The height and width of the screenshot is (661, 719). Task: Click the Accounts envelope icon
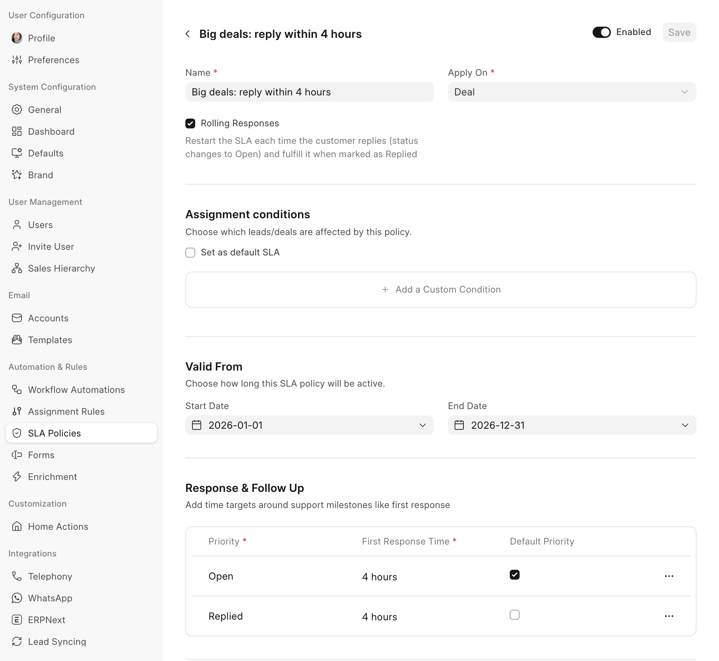pos(17,318)
